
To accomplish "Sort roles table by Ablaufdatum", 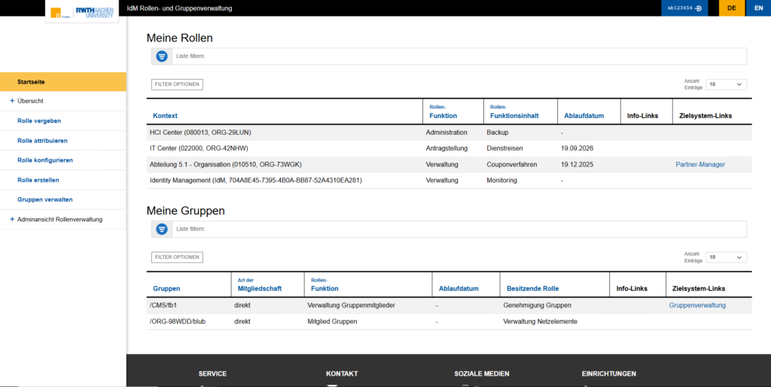I will point(584,116).
